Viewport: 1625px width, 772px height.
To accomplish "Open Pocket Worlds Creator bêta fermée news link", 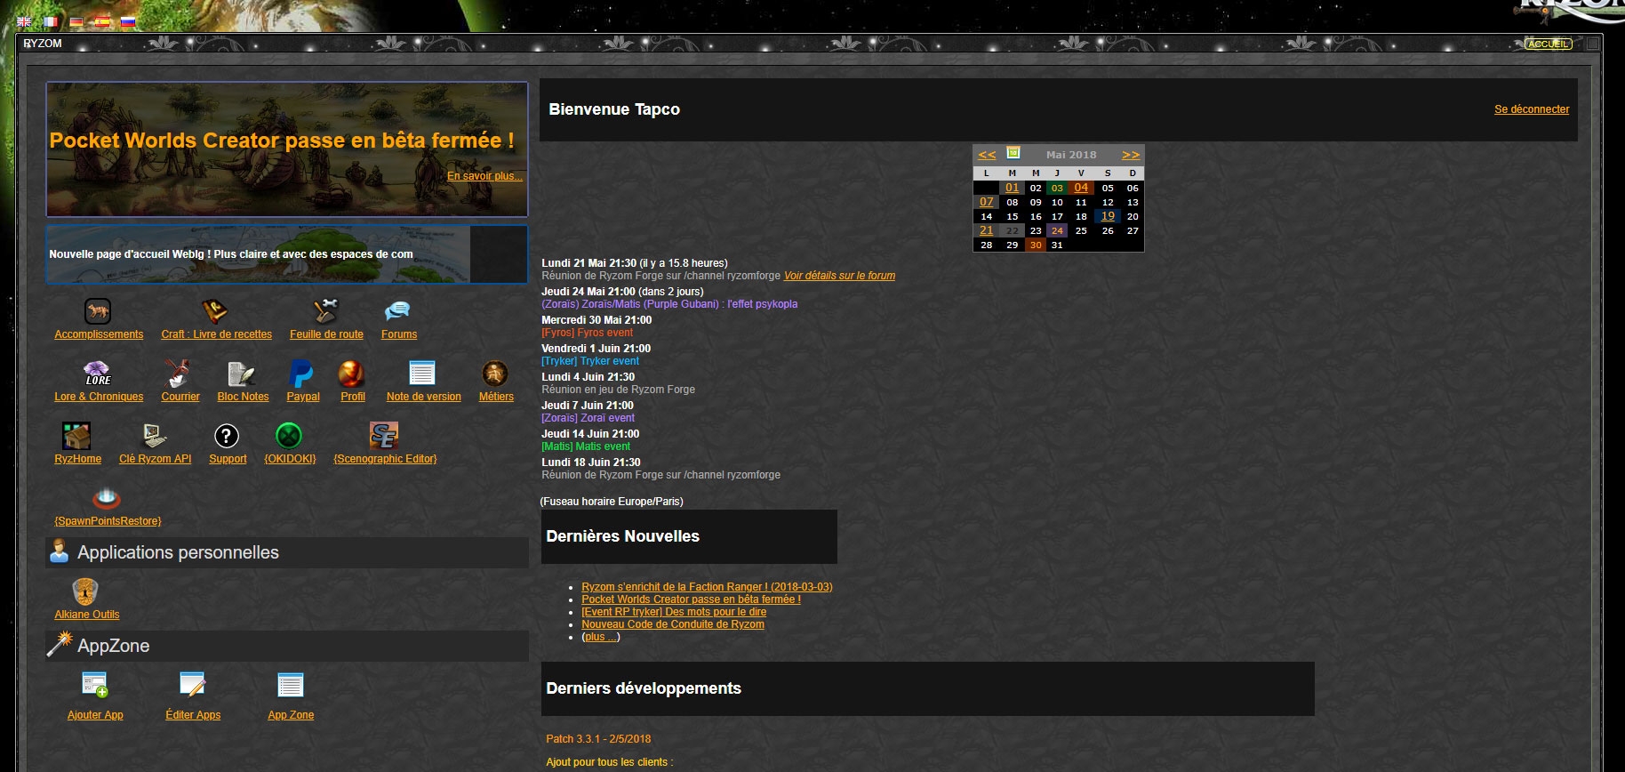I will point(691,599).
